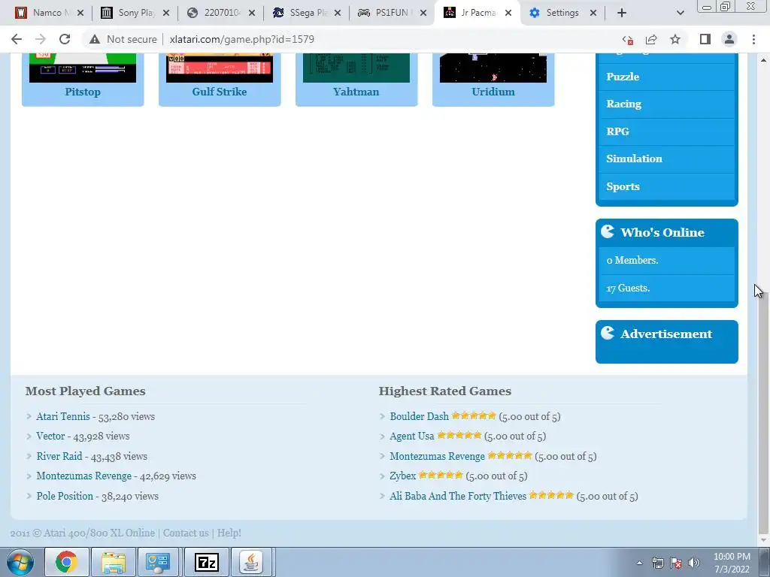The height and width of the screenshot is (577, 770).
Task: Open Ali Baba And The Forty Thieves
Action: point(458,496)
